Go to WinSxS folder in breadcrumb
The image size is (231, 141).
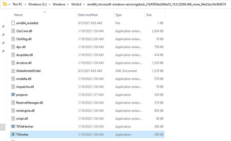point(76,4)
